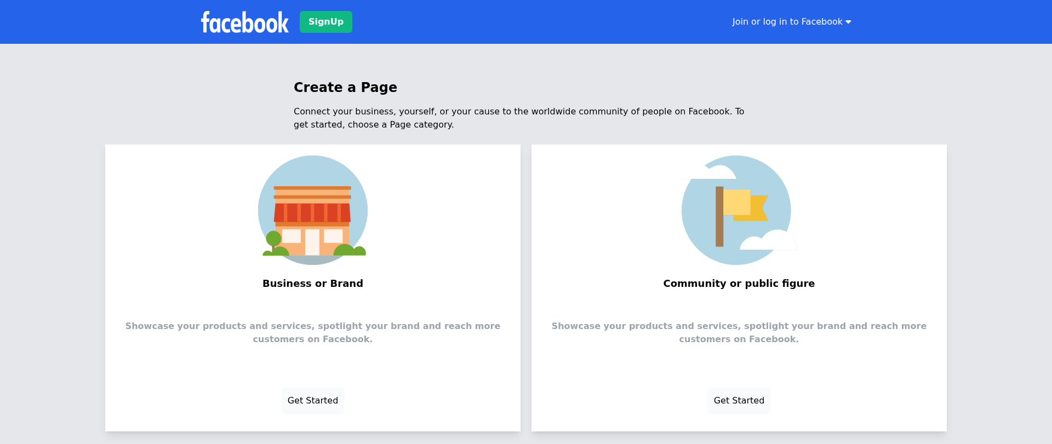
Task: Click the 'Connect your business, yourself' intro paragraph
Action: coord(519,118)
